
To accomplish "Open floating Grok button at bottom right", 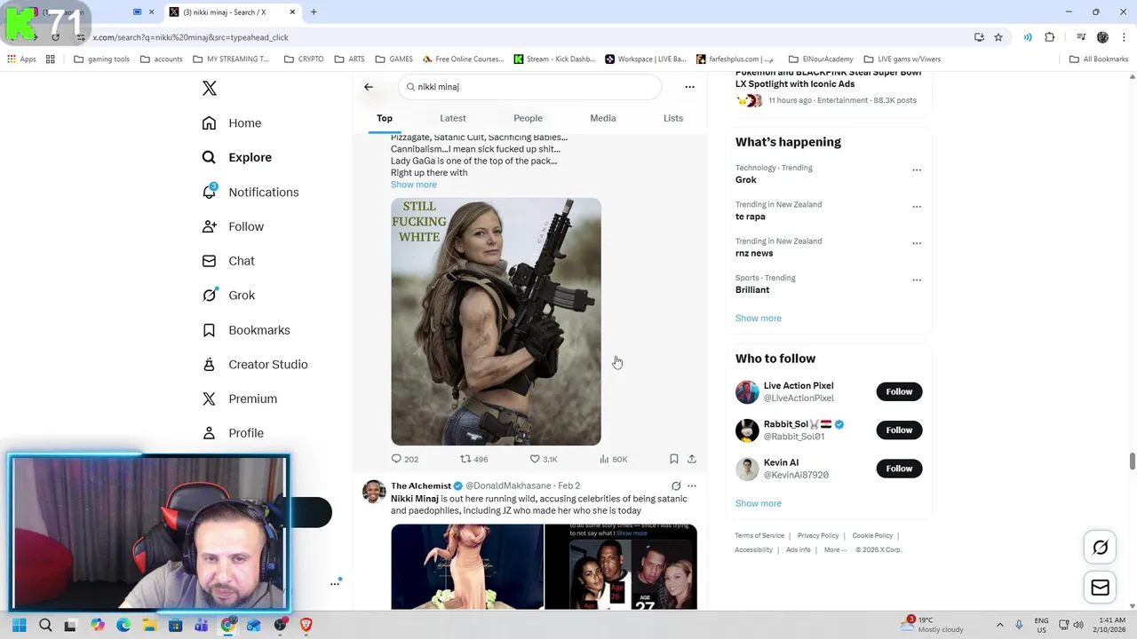I will (x=1100, y=548).
